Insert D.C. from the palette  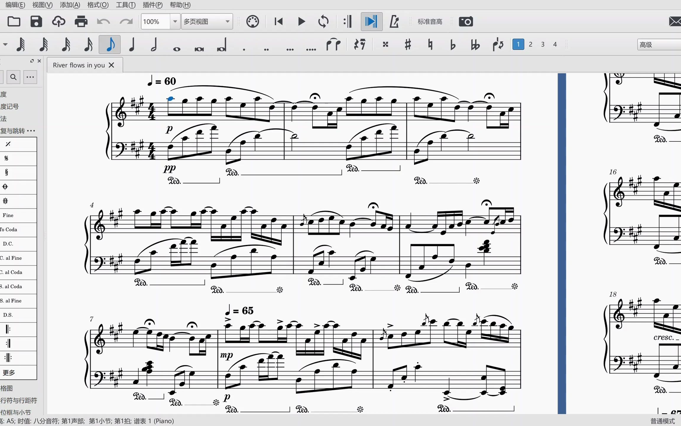[18, 244]
